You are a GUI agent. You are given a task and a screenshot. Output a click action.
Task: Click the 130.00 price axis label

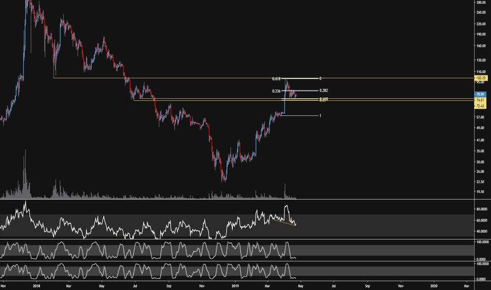tap(480, 60)
